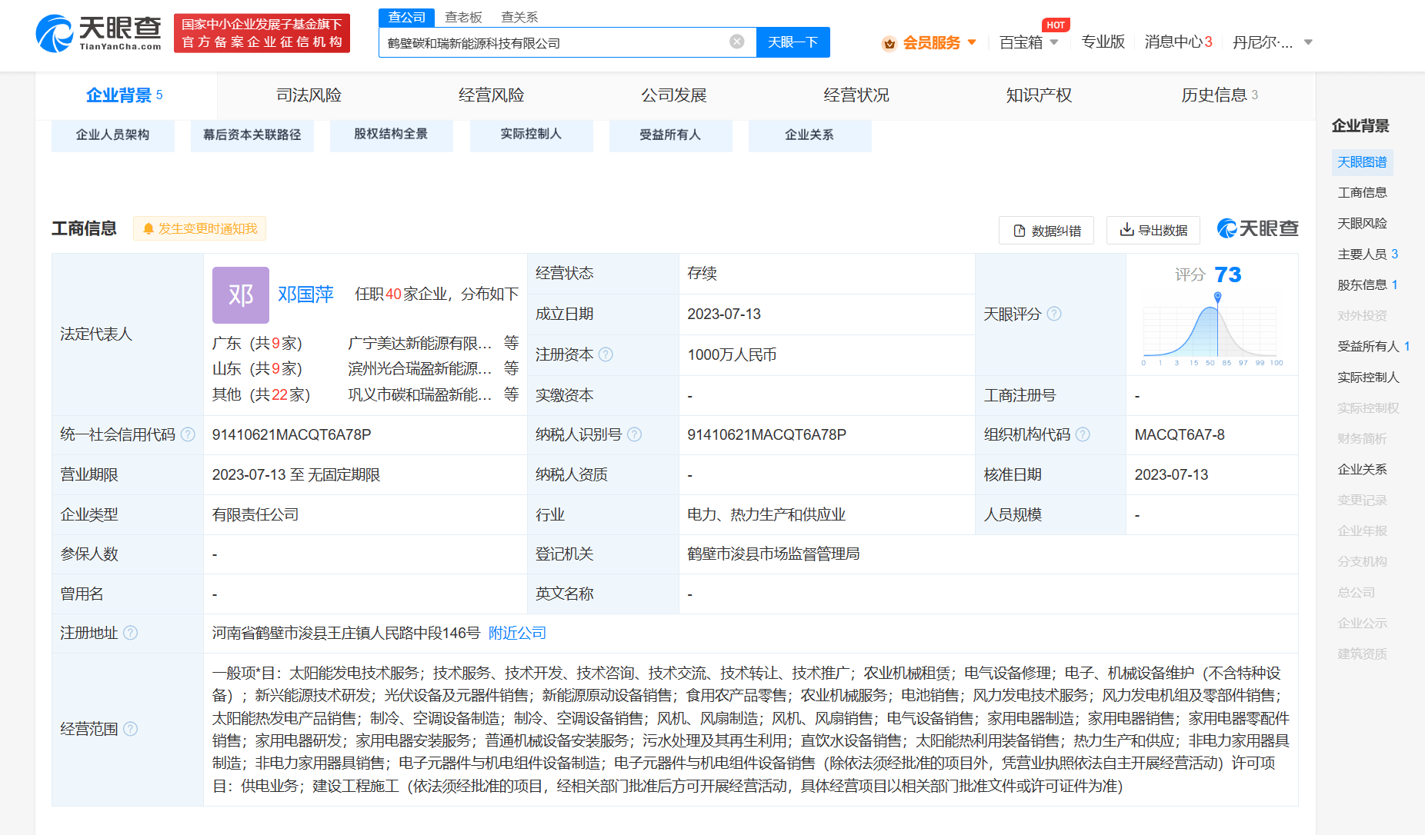Switch to the 查公司 search tab
1425x835 pixels.
pos(407,17)
